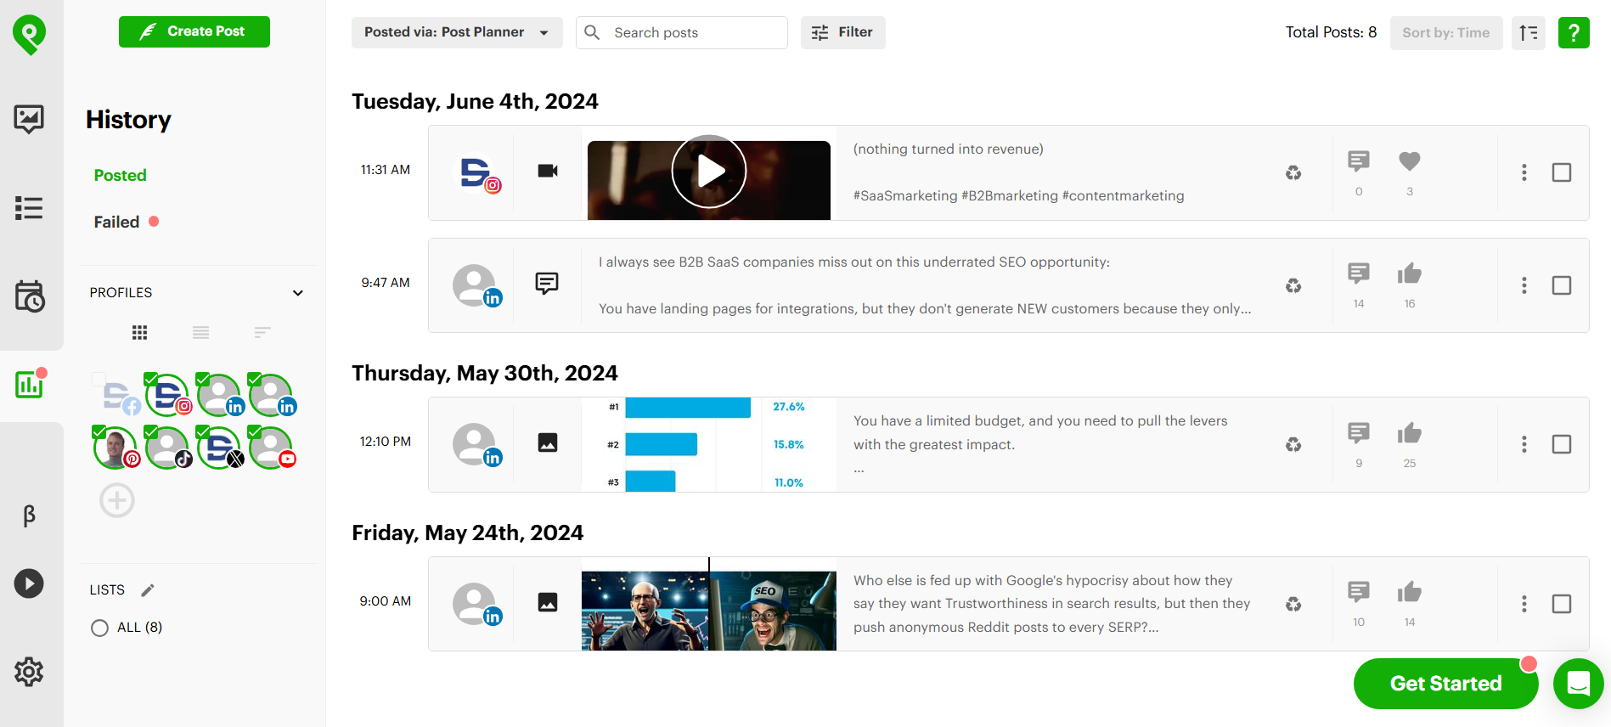Open the Sort by: Time dropdown
Image resolution: width=1611 pixels, height=727 pixels.
tap(1446, 32)
